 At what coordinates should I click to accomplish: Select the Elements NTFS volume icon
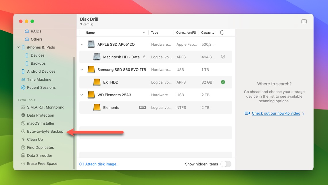(x=97, y=107)
